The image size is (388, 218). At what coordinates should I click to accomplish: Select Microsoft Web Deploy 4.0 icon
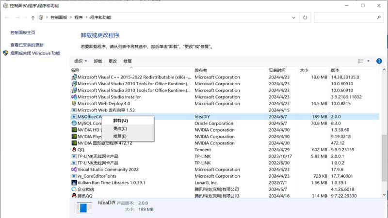[x=74, y=103]
